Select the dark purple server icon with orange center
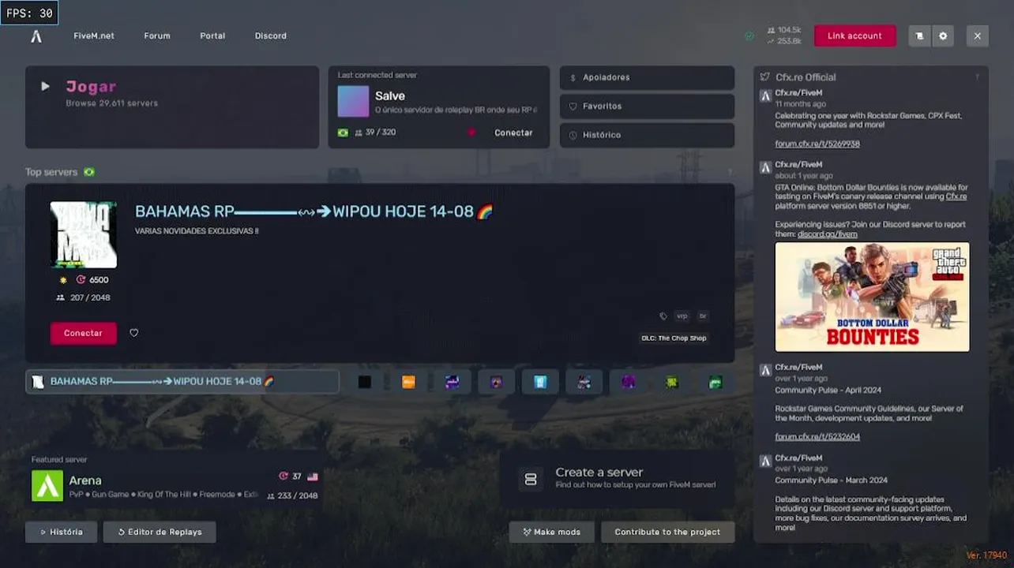The image size is (1014, 568). (496, 382)
